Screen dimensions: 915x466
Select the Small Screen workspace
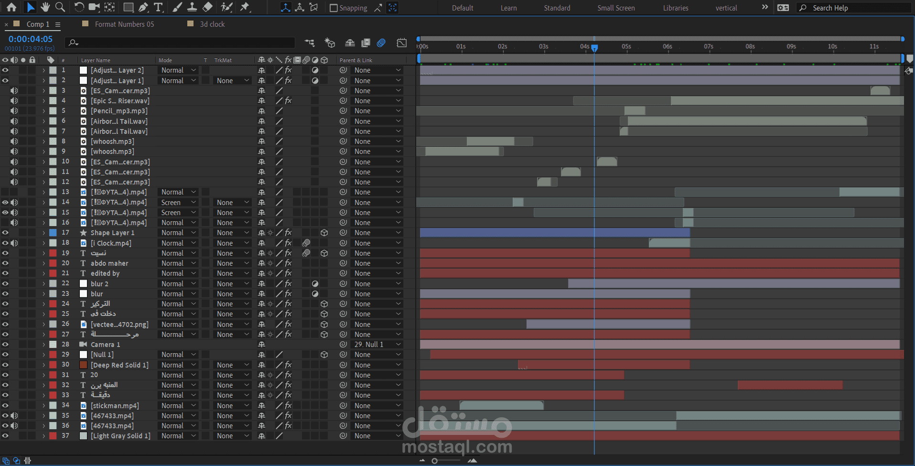click(616, 8)
